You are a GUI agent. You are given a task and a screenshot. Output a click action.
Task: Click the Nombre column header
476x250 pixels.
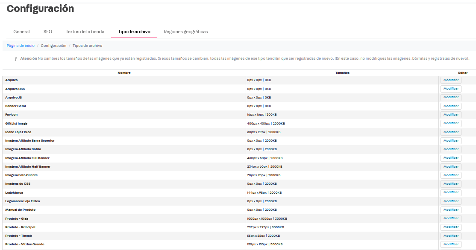(x=124, y=73)
